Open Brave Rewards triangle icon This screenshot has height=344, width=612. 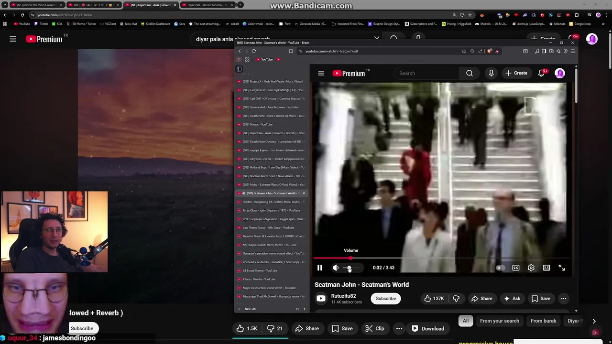[497, 51]
